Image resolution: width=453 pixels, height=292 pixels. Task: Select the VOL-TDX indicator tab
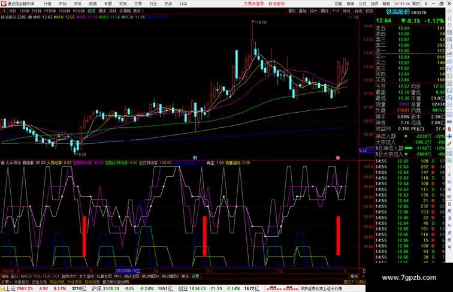coord(42,276)
